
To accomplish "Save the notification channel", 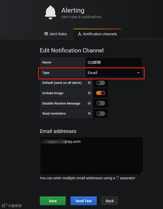I will 53,201.
